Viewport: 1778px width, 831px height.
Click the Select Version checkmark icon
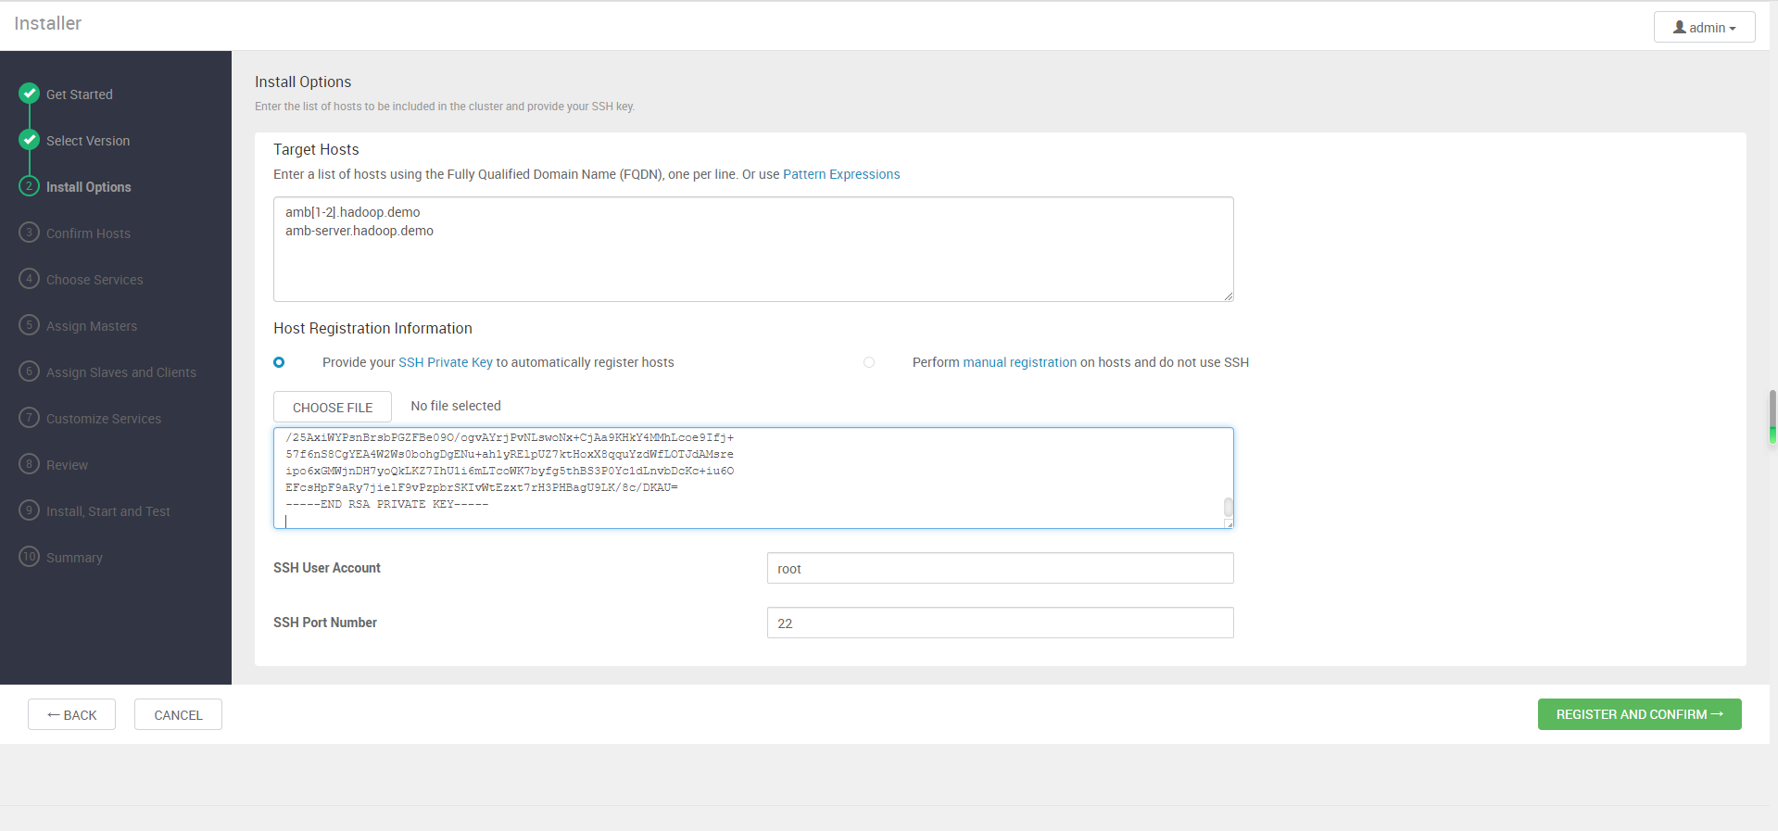tap(30, 140)
